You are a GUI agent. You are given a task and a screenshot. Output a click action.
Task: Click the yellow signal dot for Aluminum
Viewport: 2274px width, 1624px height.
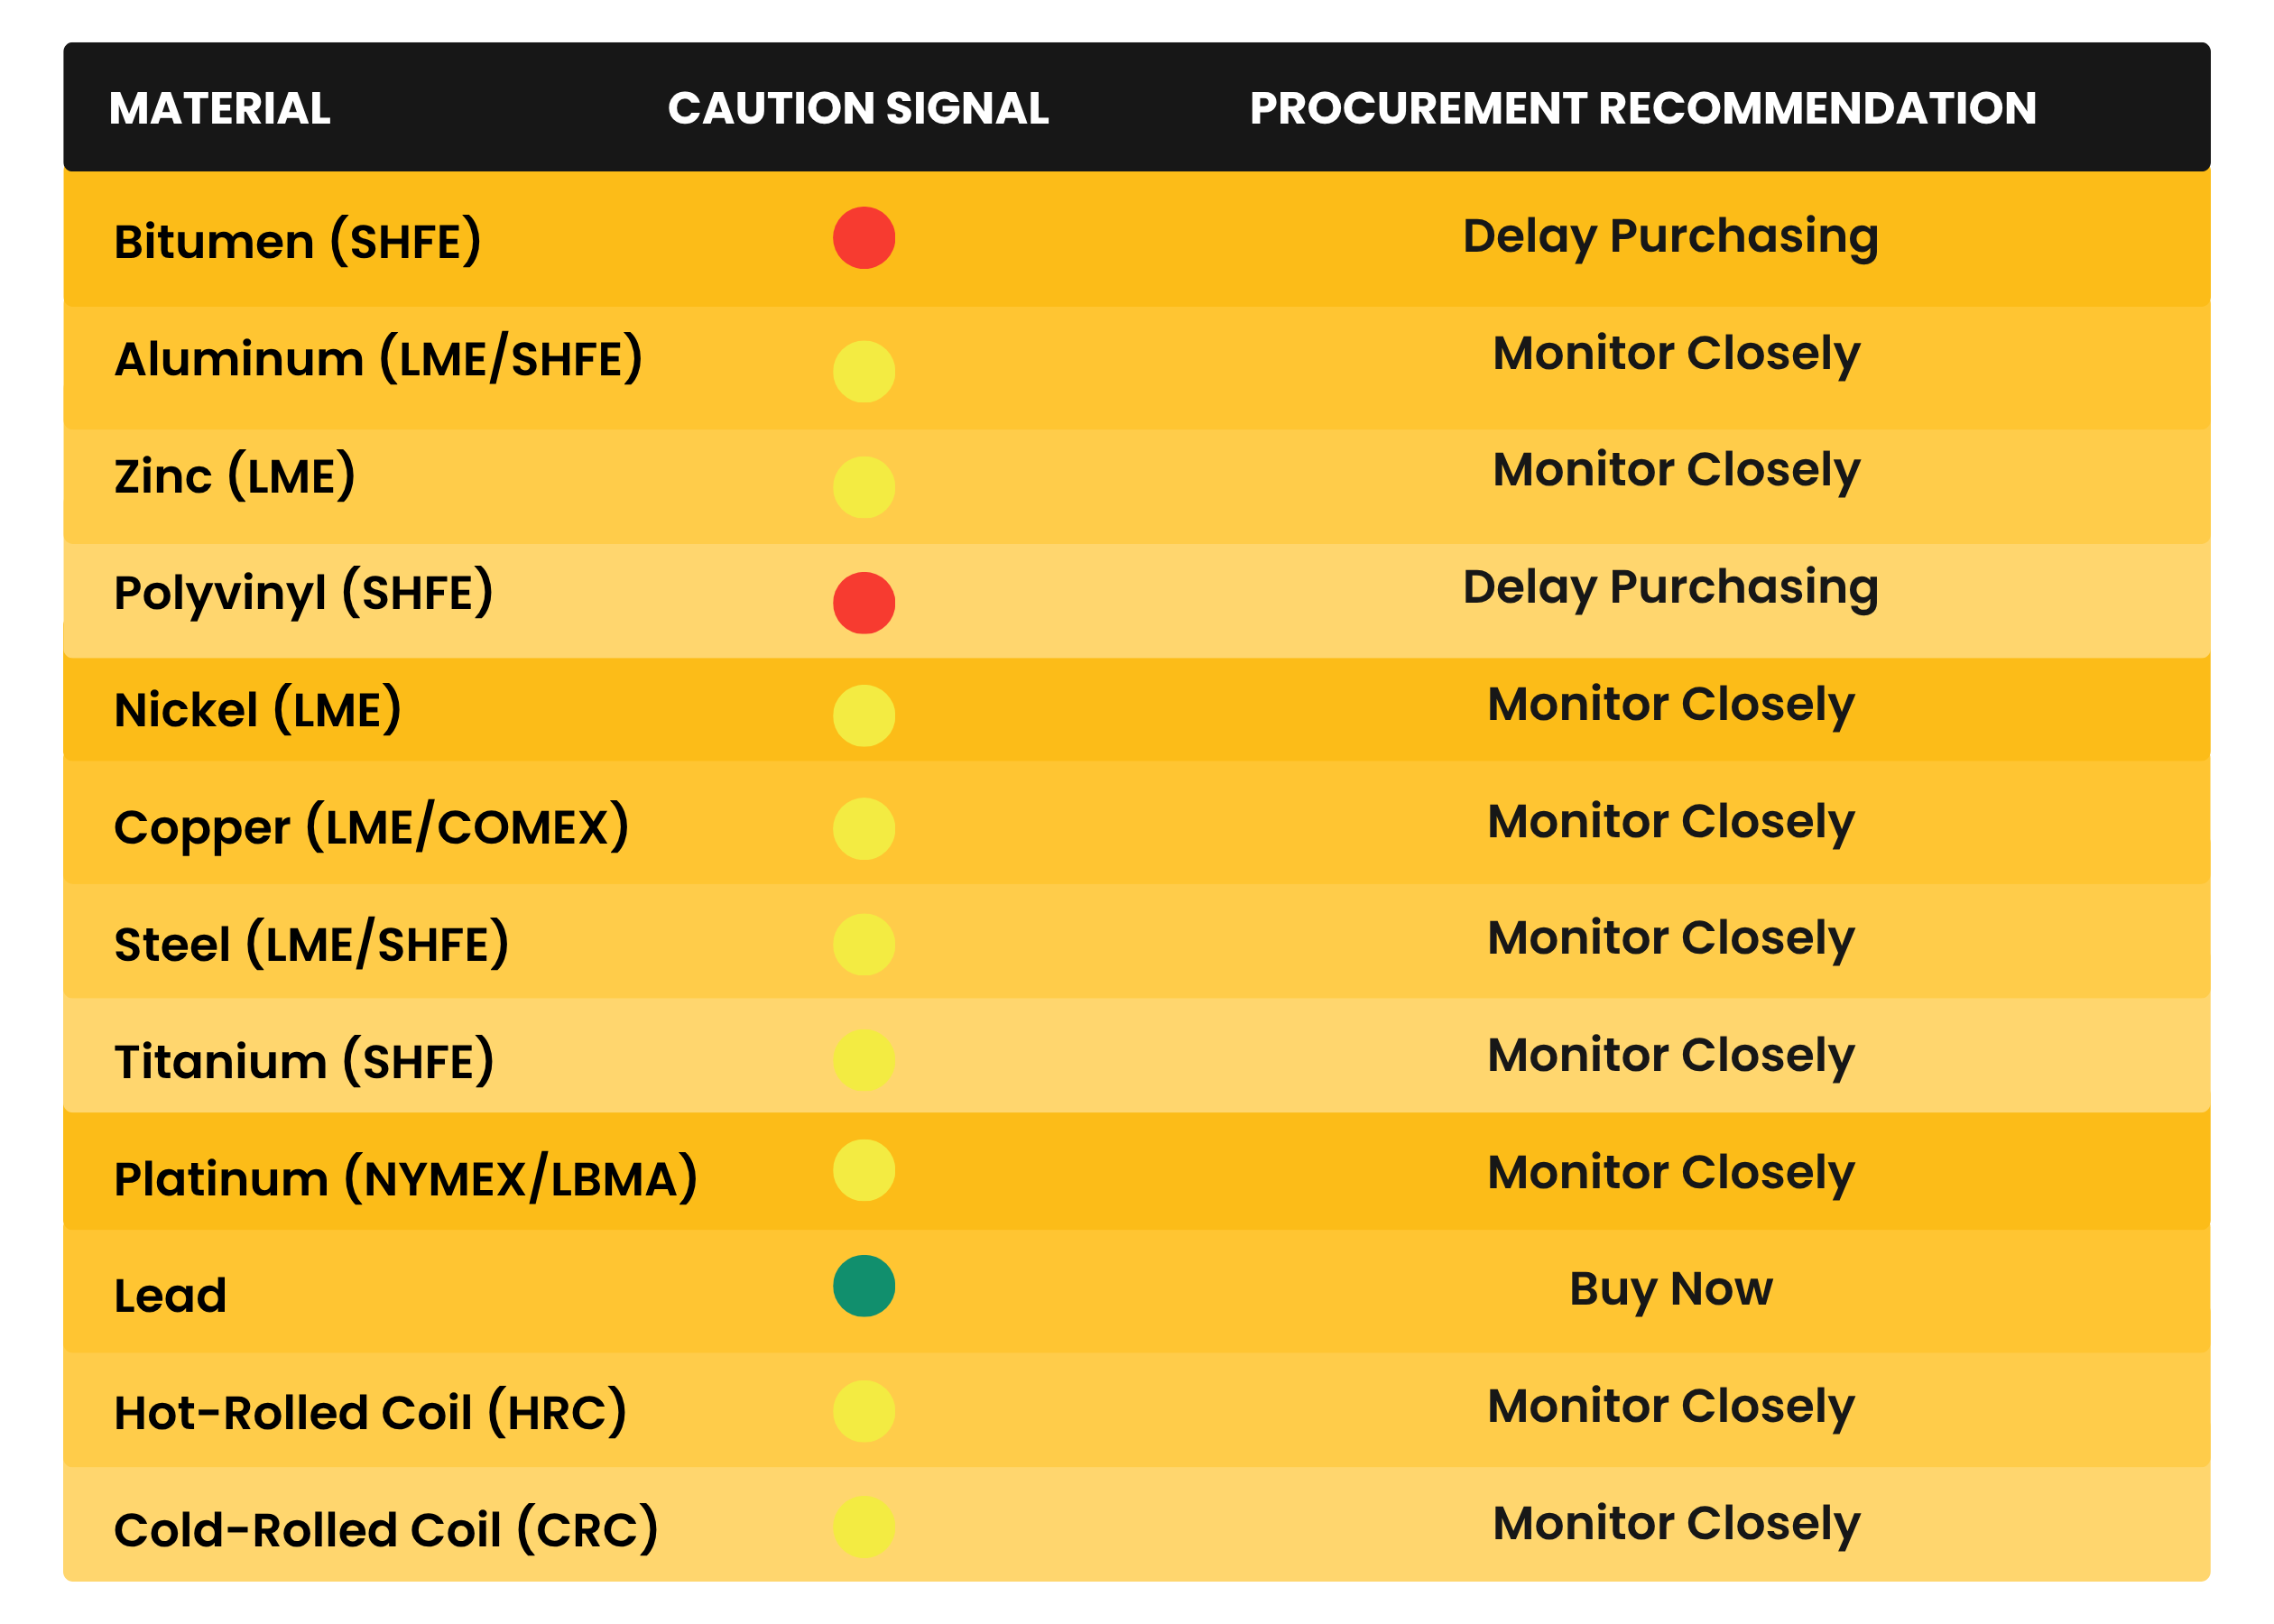point(864,372)
